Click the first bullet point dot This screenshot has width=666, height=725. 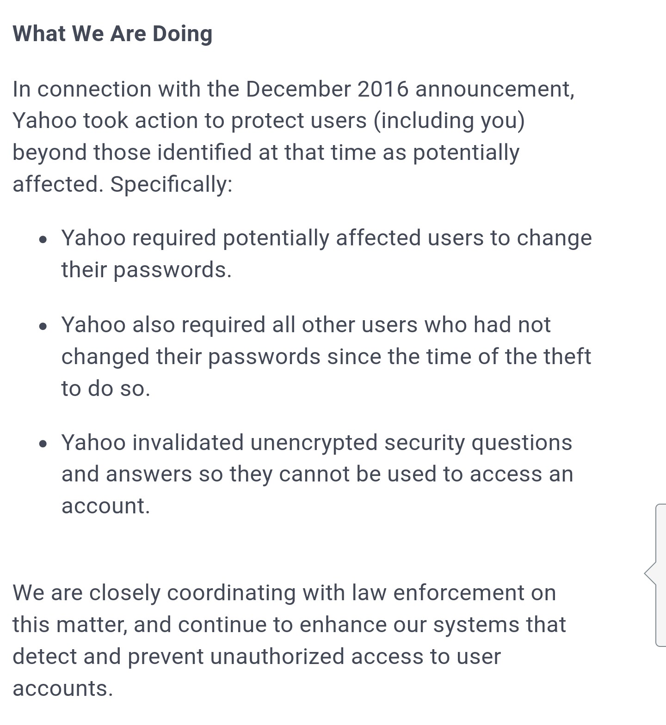(43, 239)
